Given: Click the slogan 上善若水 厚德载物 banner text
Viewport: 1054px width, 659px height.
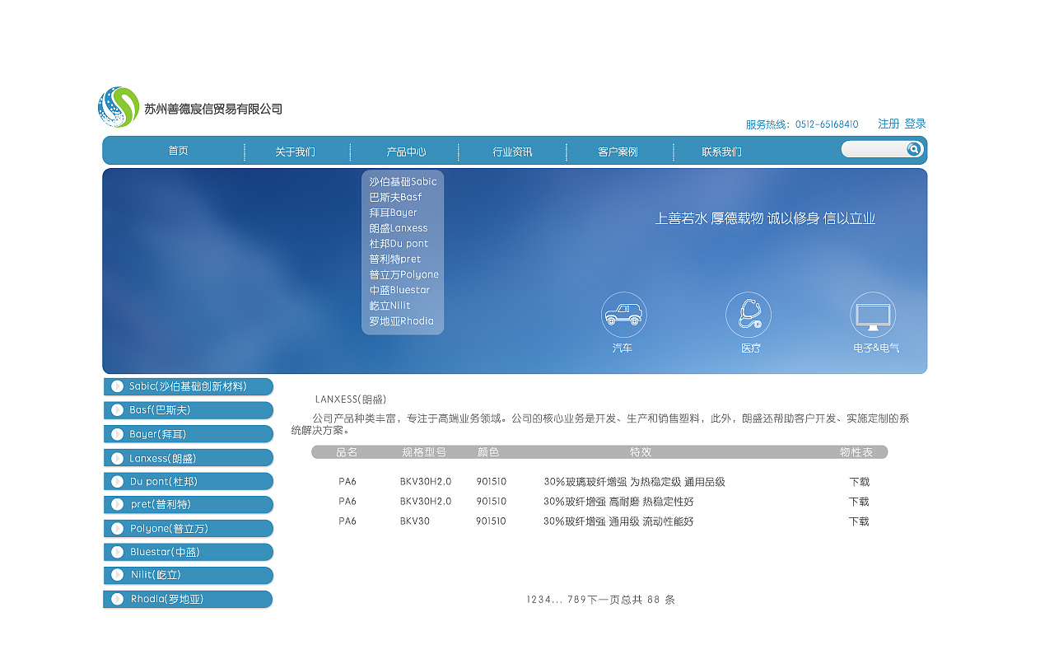Looking at the screenshot, I should pyautogui.click(x=765, y=218).
